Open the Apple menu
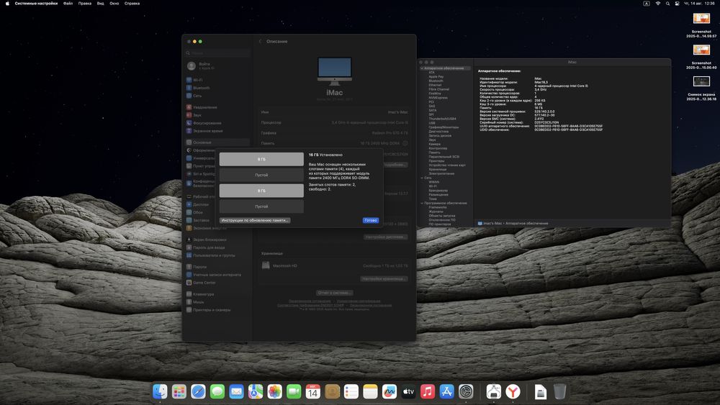The image size is (720, 405). (7, 3)
